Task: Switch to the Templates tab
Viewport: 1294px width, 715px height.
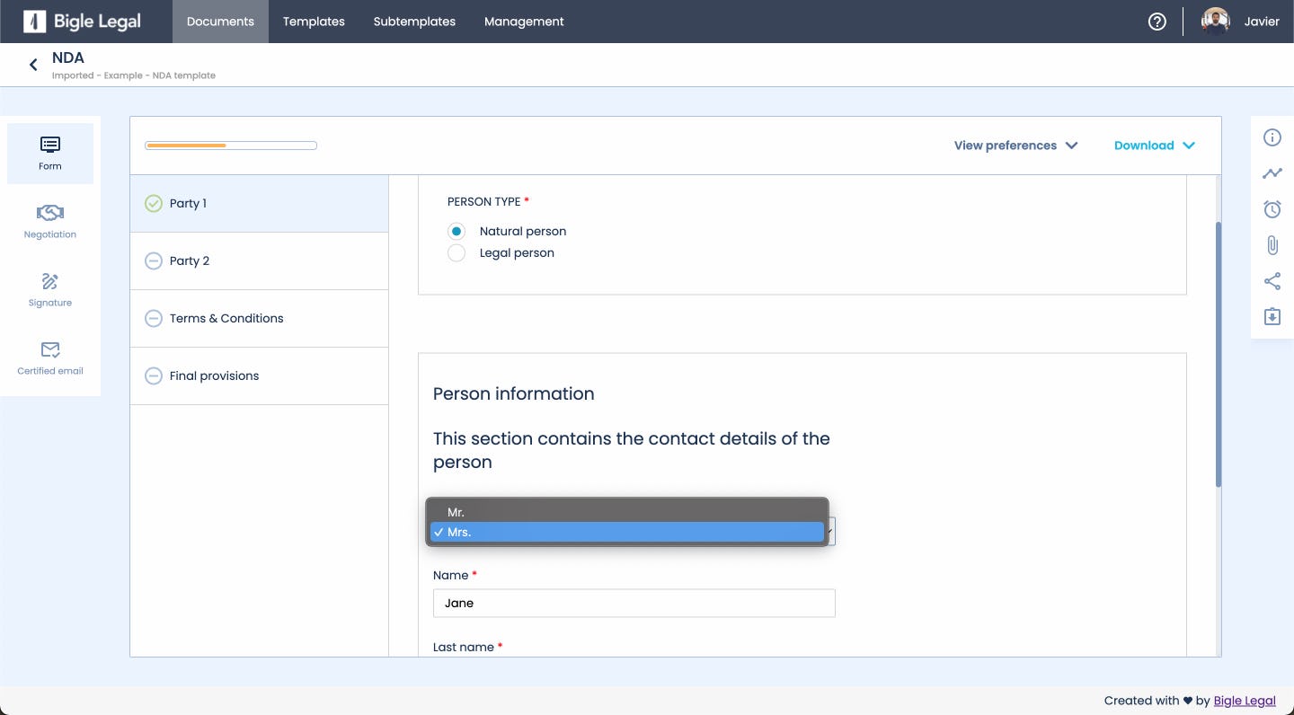Action: click(x=314, y=22)
